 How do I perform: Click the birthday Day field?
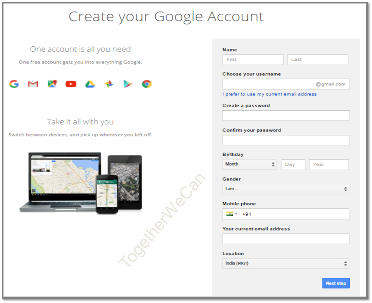click(x=293, y=165)
